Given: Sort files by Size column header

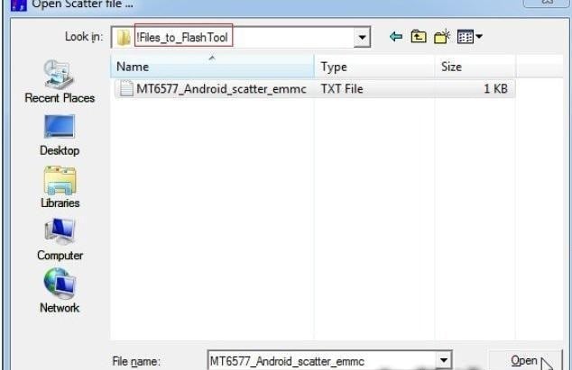Looking at the screenshot, I should (475, 67).
